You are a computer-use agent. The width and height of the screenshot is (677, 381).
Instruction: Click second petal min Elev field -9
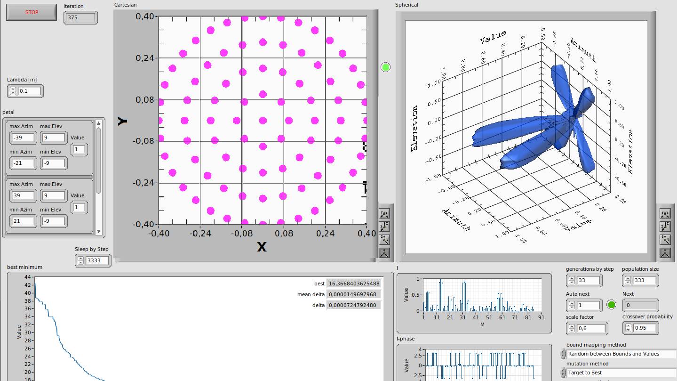coord(54,221)
